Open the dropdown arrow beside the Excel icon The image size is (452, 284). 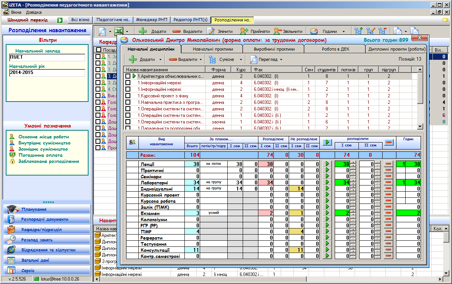click(127, 32)
